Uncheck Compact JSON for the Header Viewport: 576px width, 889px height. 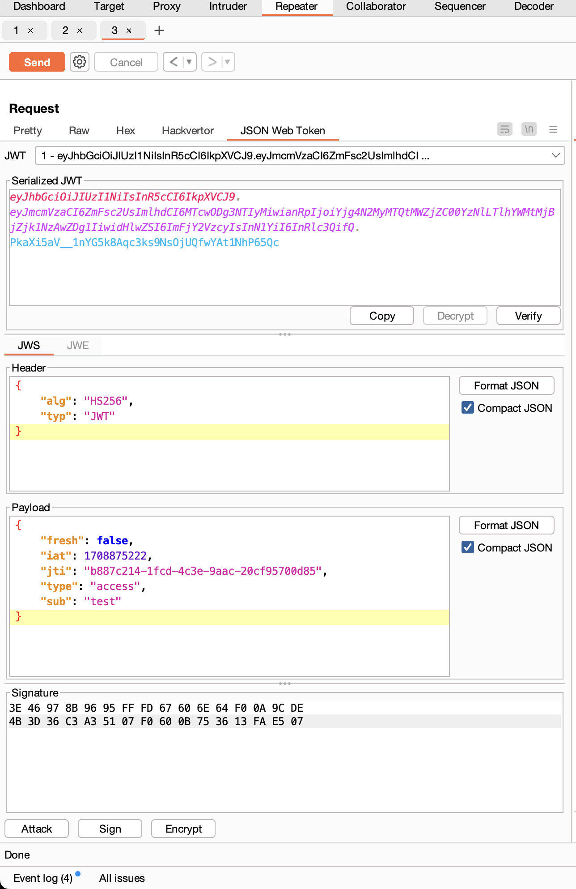click(468, 408)
